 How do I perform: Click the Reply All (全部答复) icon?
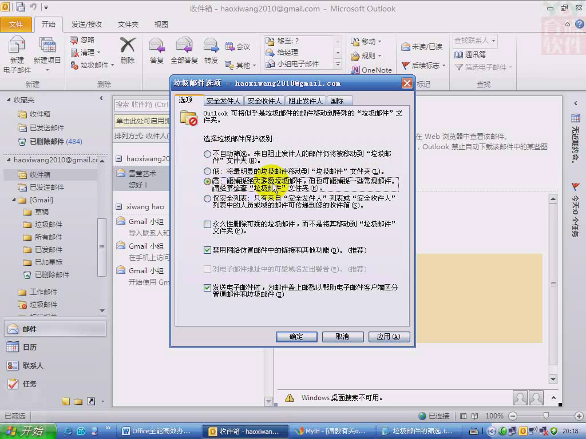tap(184, 46)
